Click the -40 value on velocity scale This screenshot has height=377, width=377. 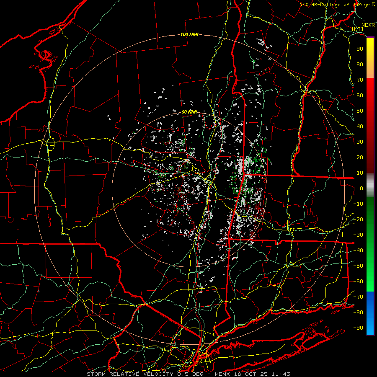(358, 250)
